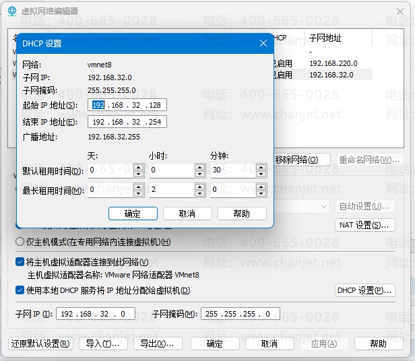Viewport: 415px width, 361px height.
Task: Open 帮助 in the DHCP dialog
Action: click(x=242, y=214)
